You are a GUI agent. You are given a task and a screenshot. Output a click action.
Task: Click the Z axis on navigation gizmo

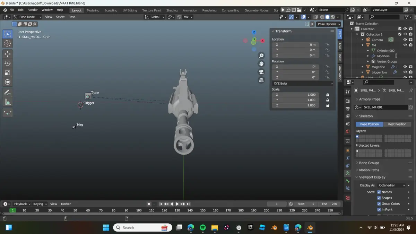click(x=254, y=32)
